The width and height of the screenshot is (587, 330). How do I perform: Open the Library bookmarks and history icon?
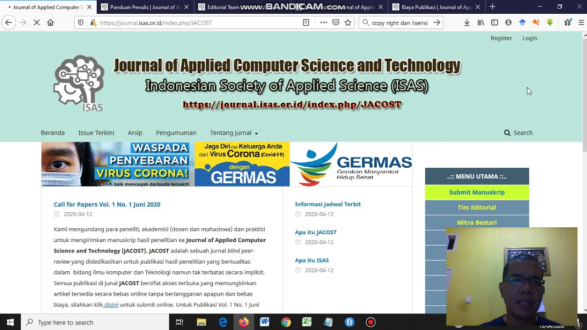tap(481, 22)
